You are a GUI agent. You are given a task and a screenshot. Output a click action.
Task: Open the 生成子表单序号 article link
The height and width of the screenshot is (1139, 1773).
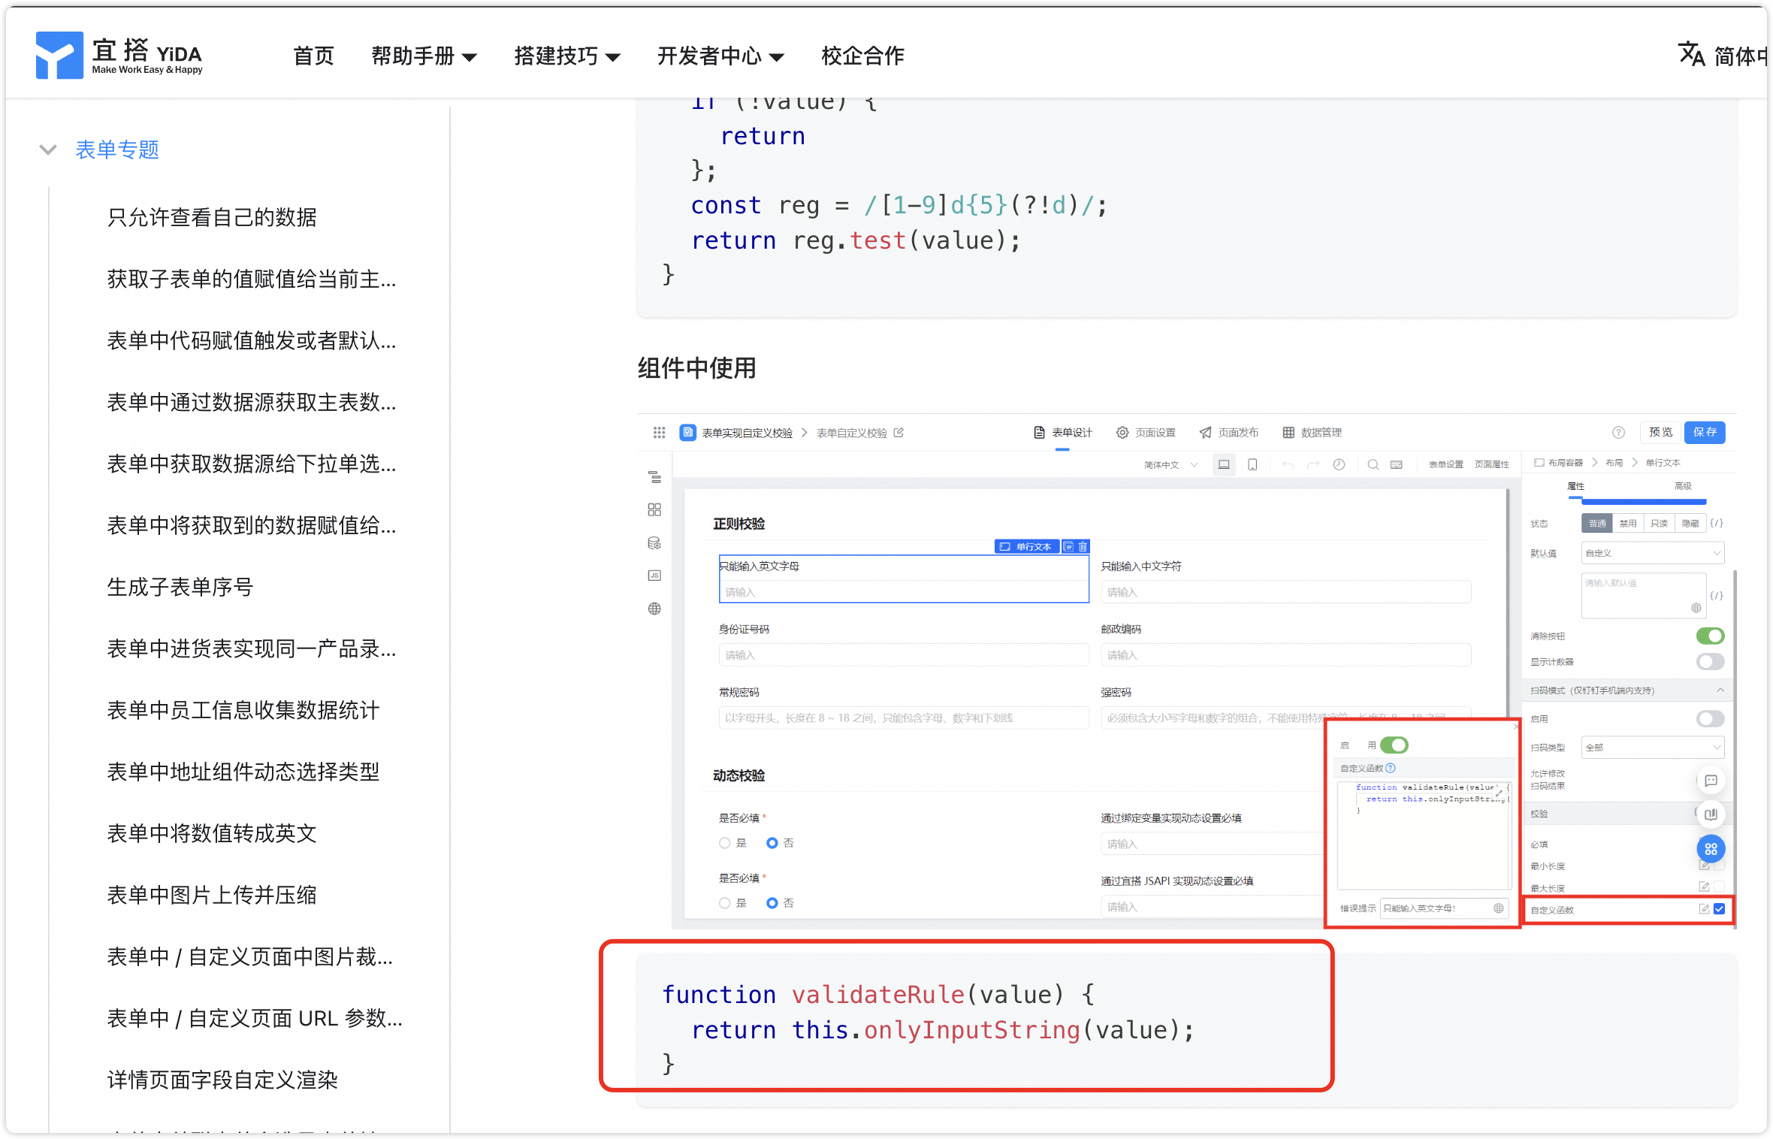click(180, 587)
